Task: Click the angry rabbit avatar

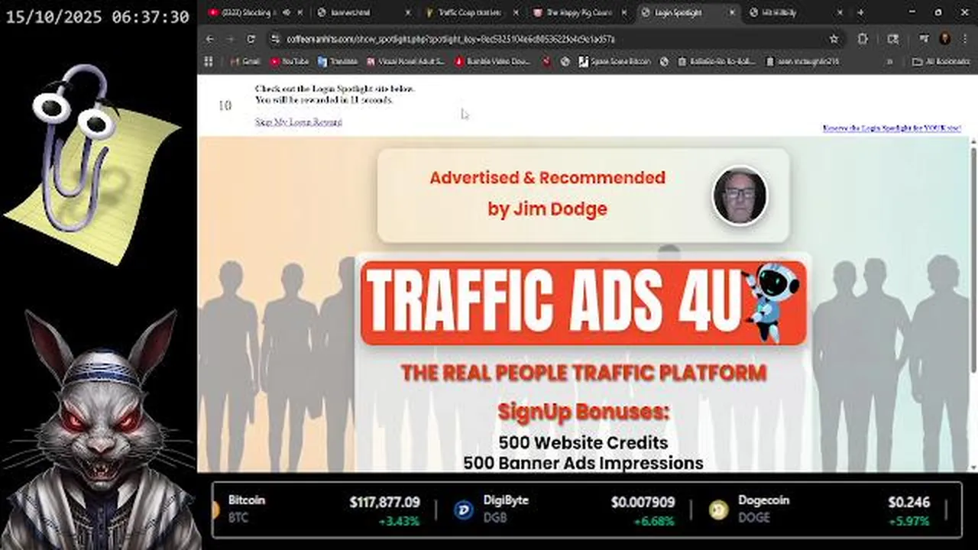Action: 99,429
